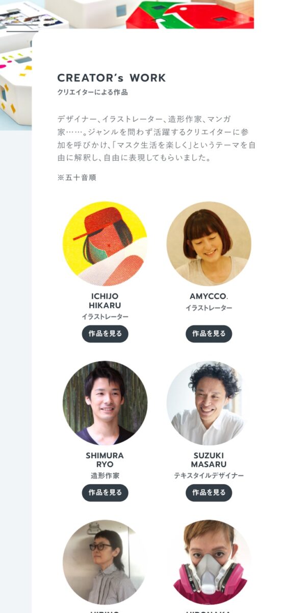Click the ICHIJO HIKARU name text

click(105, 301)
